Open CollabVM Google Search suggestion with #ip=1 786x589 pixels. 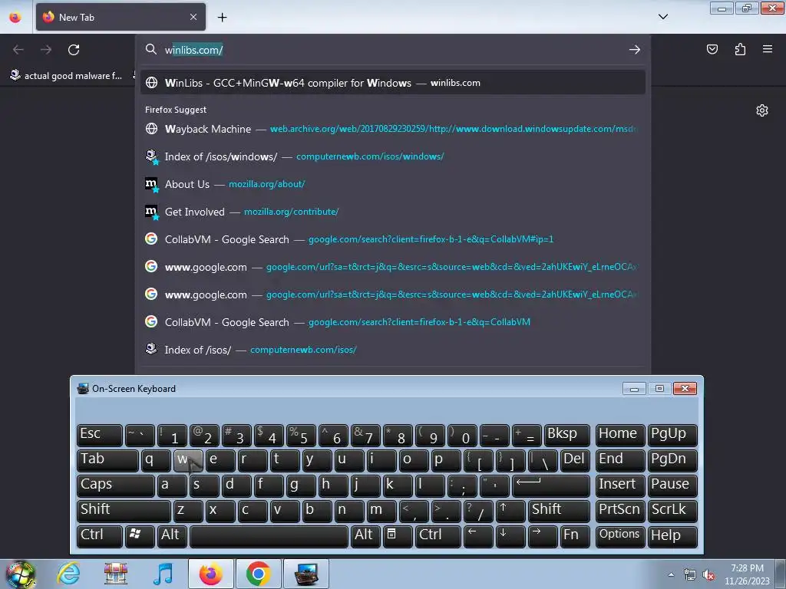pyautogui.click(x=393, y=239)
